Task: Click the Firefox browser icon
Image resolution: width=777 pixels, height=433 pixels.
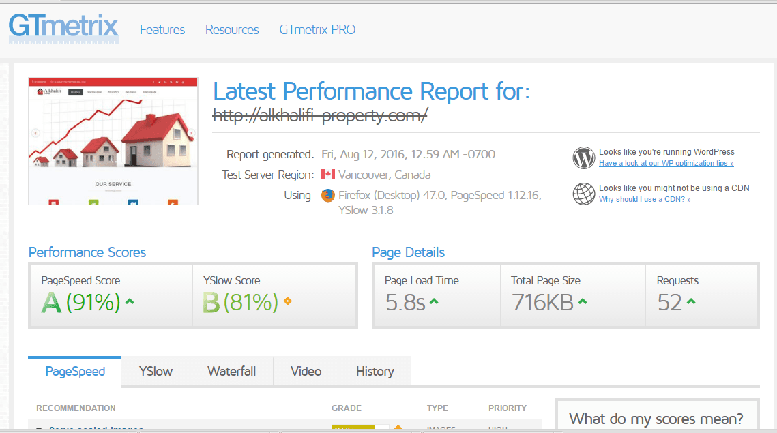Action: pyautogui.click(x=328, y=196)
